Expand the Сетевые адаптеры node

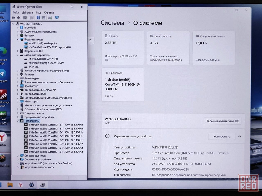[18, 155]
